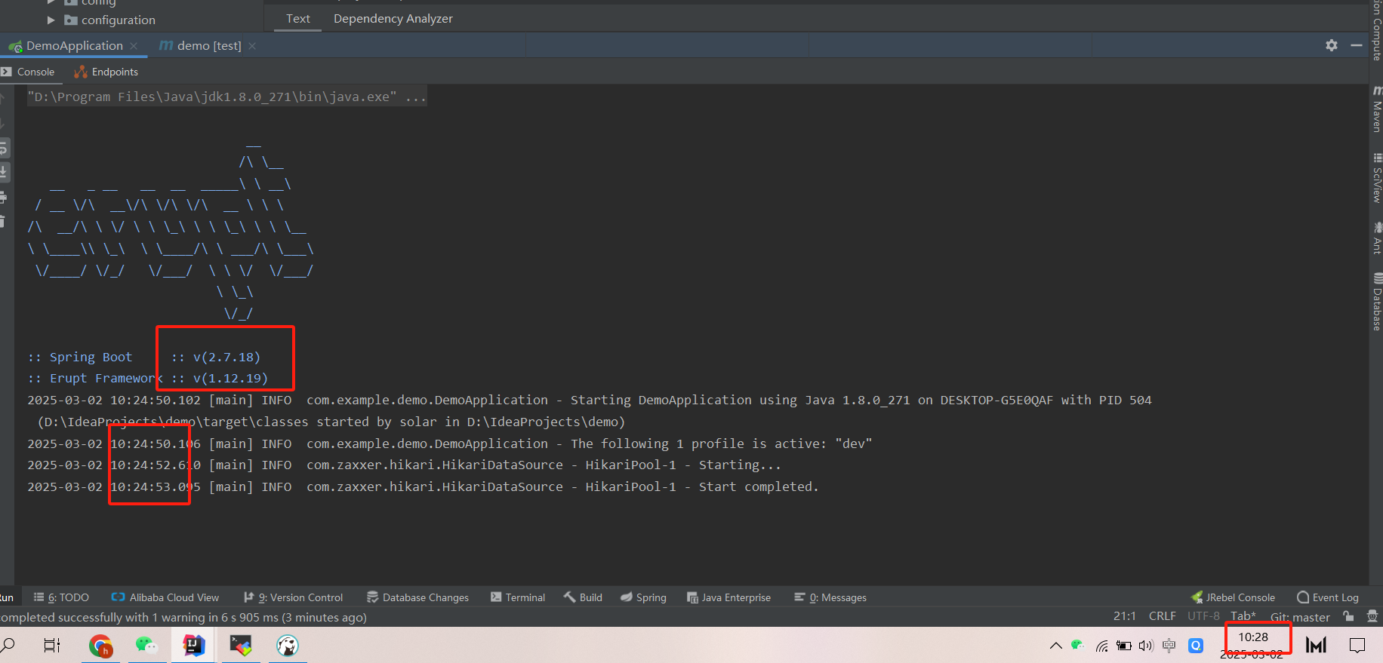Click the build completed status message
Image resolution: width=1383 pixels, height=663 pixels.
point(183,617)
